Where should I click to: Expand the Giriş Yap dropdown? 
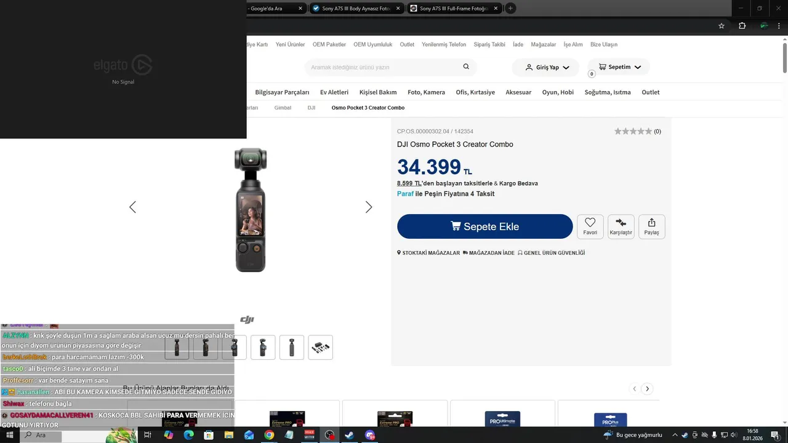pos(566,67)
